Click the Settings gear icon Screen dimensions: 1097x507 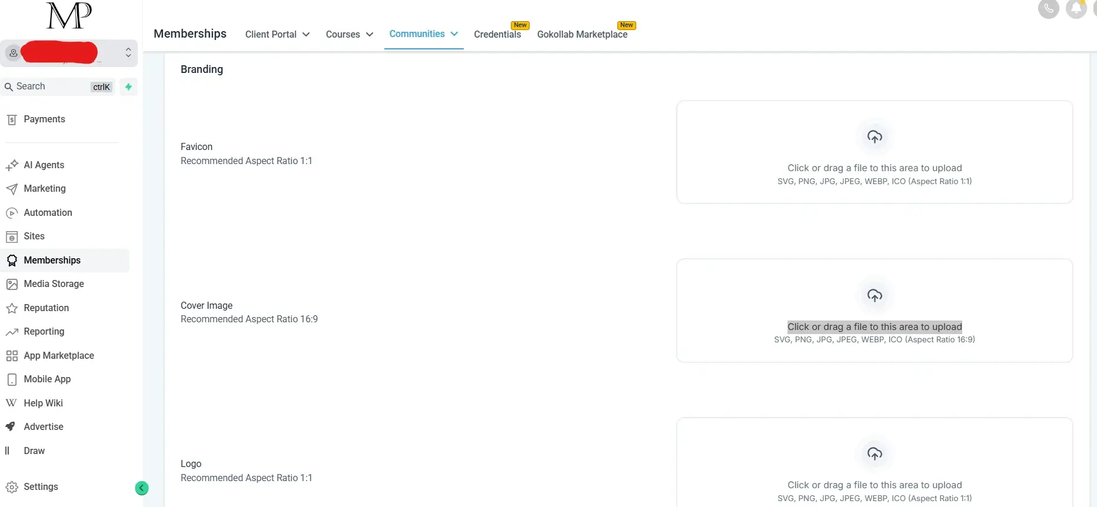12,487
